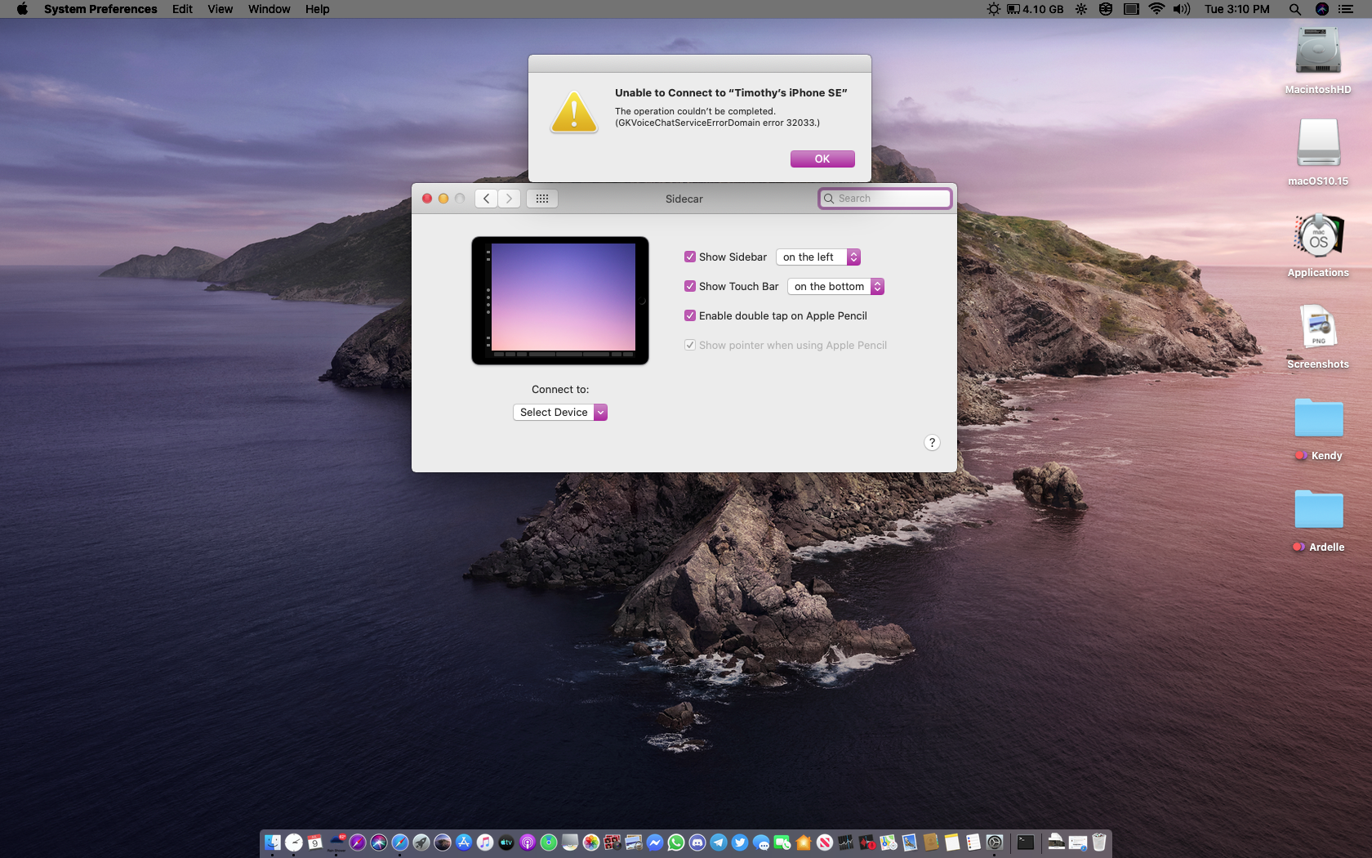Click the iPad preview image
The height and width of the screenshot is (858, 1372).
click(x=560, y=301)
